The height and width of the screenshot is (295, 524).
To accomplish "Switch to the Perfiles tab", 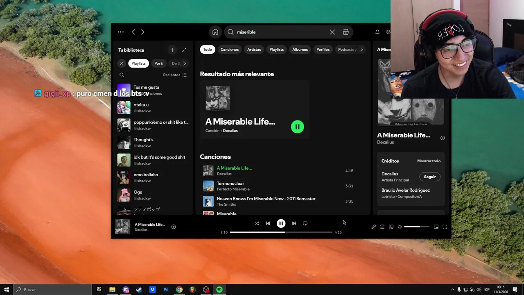I will pyautogui.click(x=323, y=50).
